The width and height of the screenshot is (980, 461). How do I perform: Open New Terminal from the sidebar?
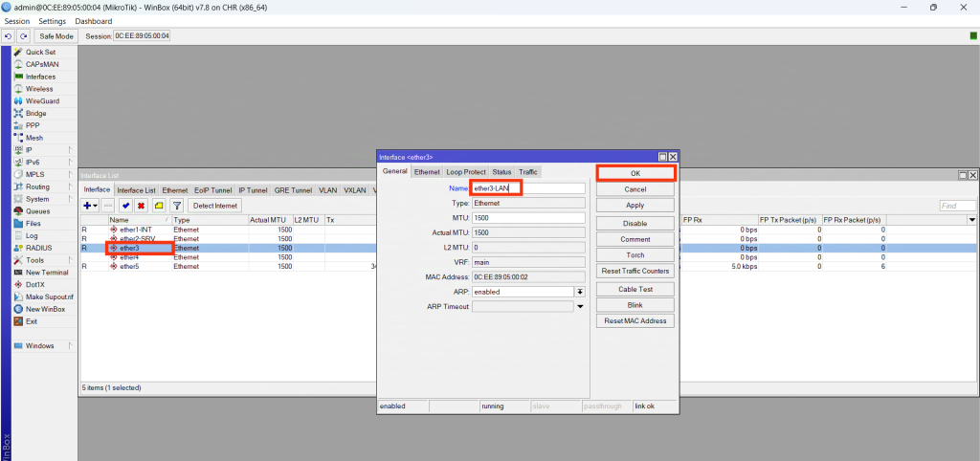pyautogui.click(x=47, y=273)
